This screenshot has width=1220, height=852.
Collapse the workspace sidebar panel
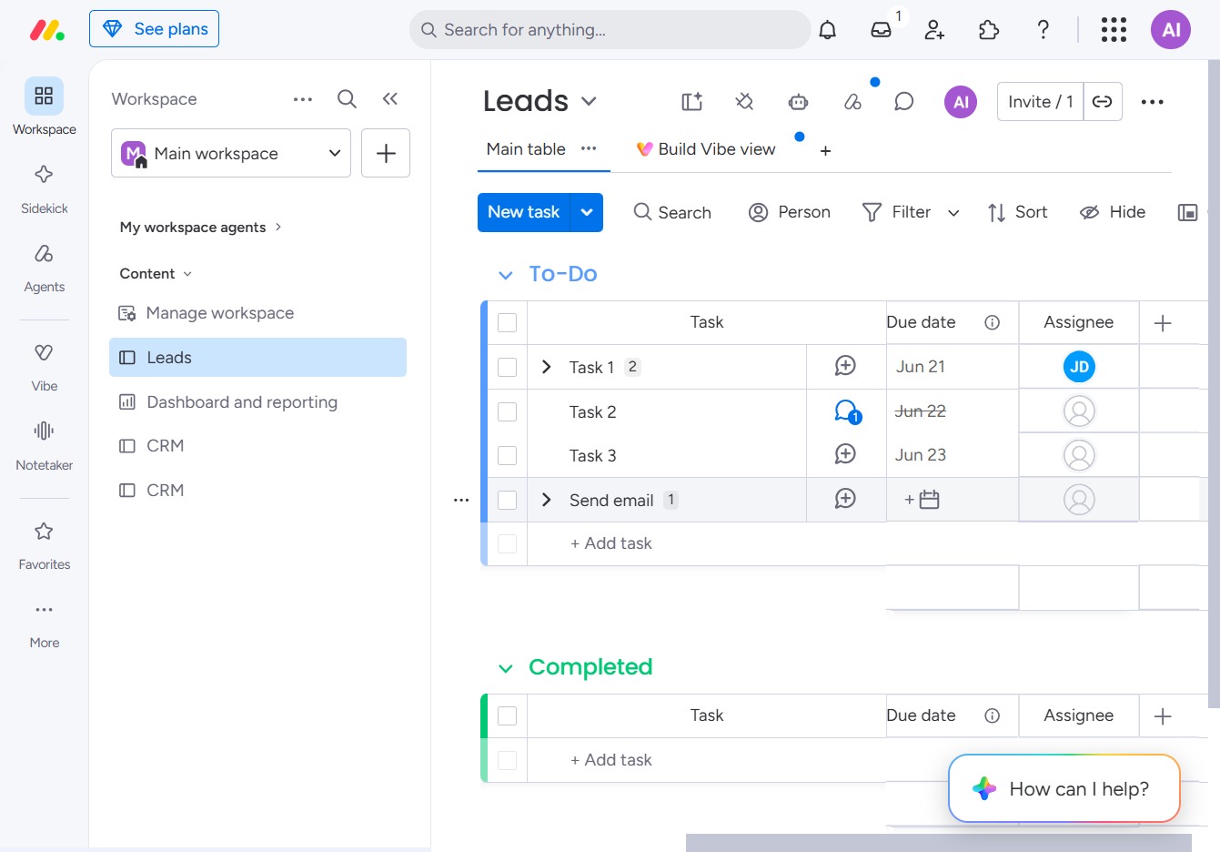390,99
